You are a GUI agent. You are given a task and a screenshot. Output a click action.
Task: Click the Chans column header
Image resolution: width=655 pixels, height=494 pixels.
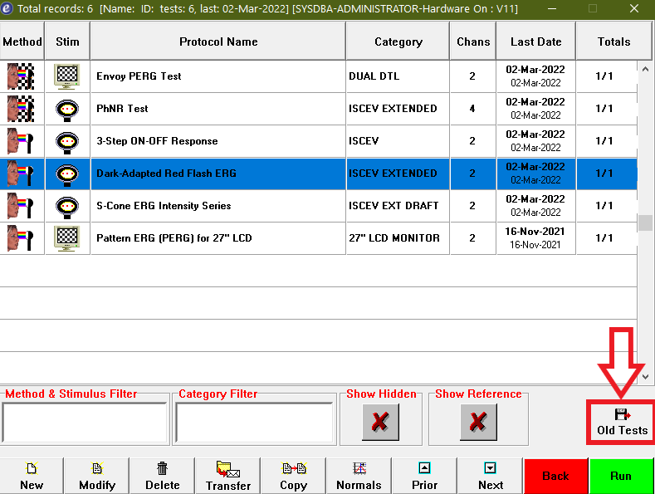pos(473,42)
